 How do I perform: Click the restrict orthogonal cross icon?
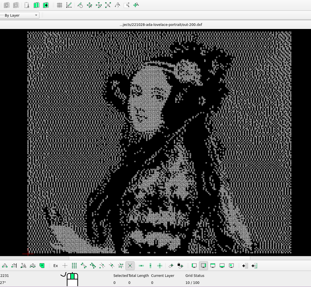[x=160, y=266]
